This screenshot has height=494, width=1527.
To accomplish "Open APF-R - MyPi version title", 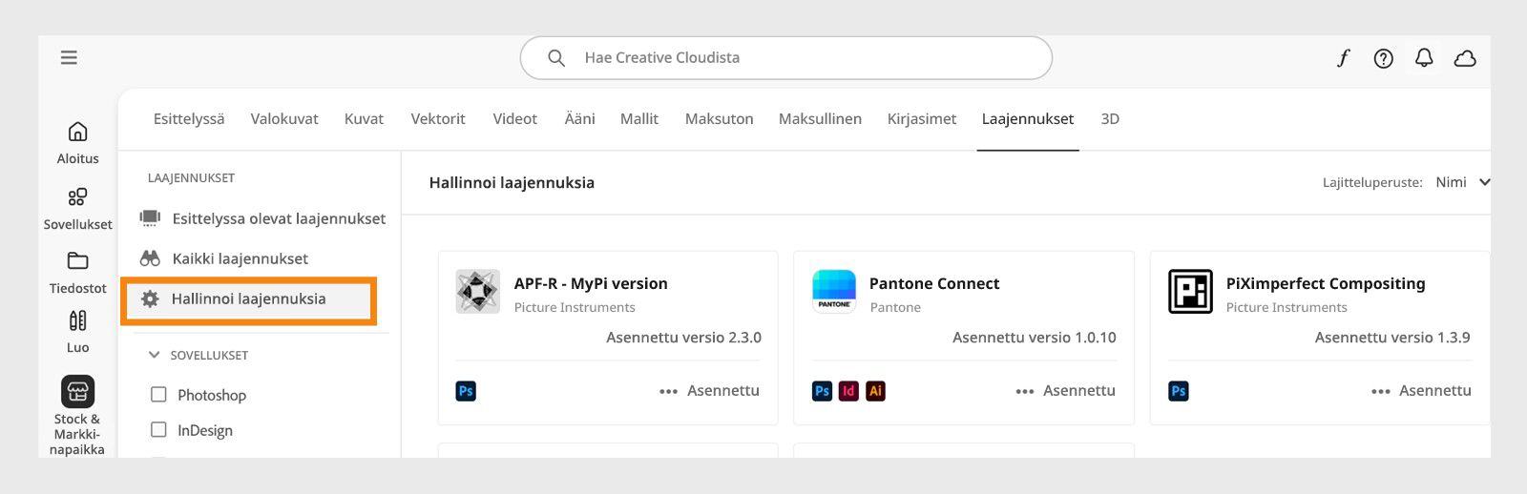I will tap(591, 283).
